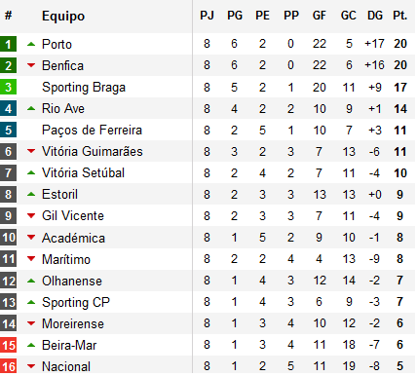
Task: Click the red position 16 badge
Action: click(8, 366)
